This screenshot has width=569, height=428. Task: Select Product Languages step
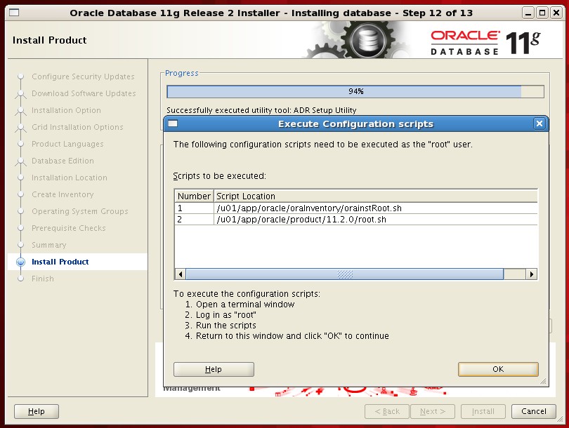click(68, 144)
